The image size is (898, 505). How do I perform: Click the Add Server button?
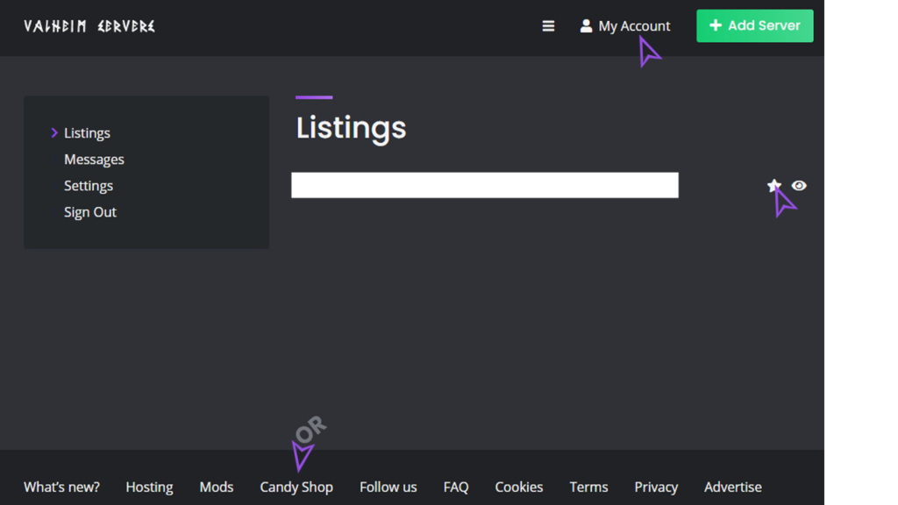pyautogui.click(x=755, y=25)
